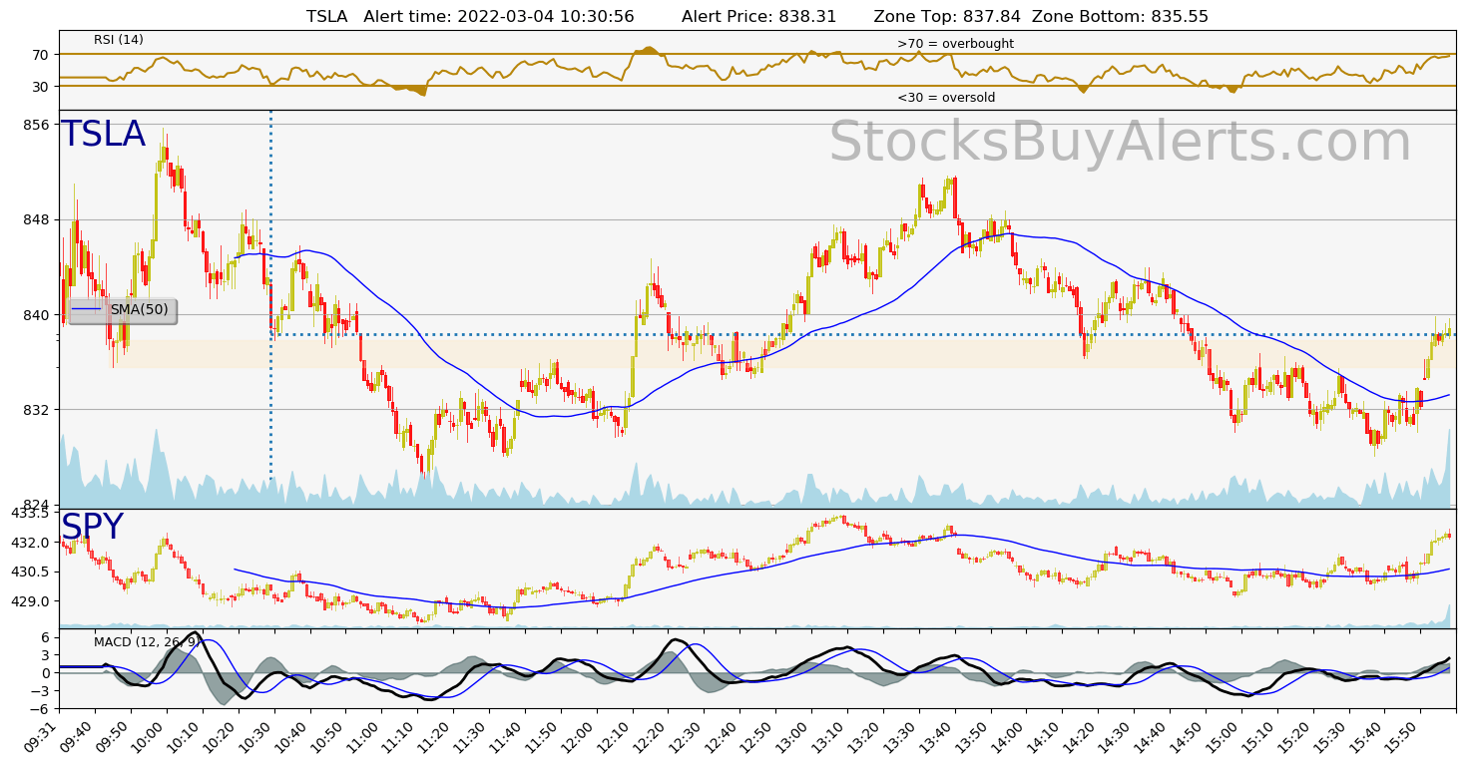The image size is (1471, 766).
Task: Click the vertical dotted alert-time line
Action: point(270,295)
